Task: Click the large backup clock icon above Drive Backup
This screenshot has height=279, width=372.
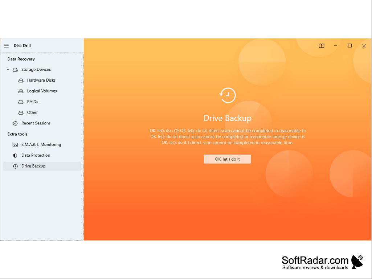Action: pos(227,95)
